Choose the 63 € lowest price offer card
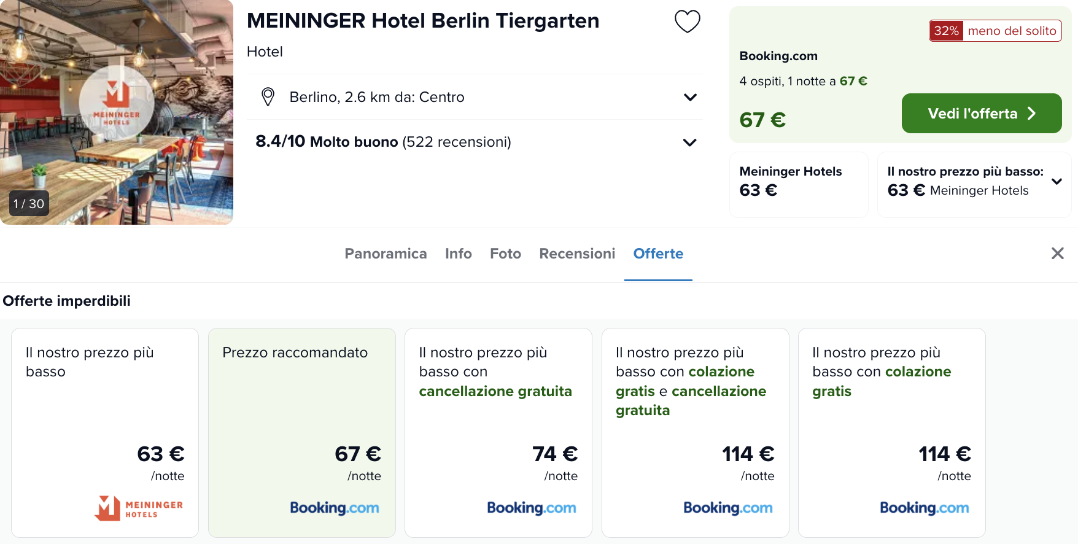The height and width of the screenshot is (544, 1078). click(105, 433)
